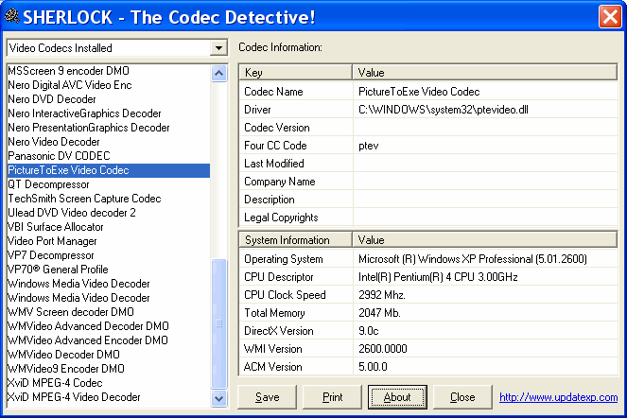Image resolution: width=627 pixels, height=418 pixels.
Task: Click the Key column header
Action: (x=295, y=72)
